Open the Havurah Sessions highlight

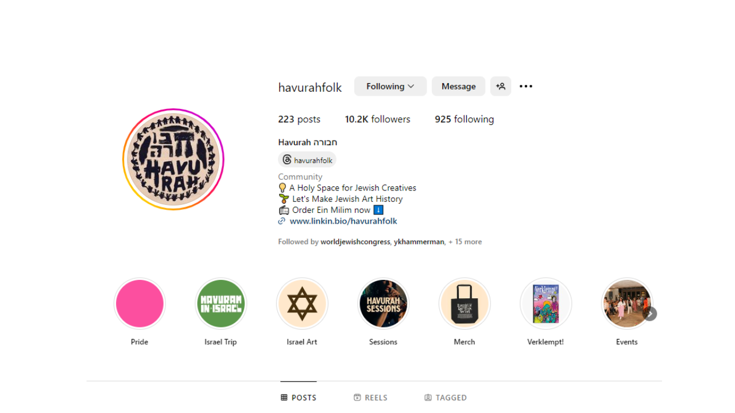pyautogui.click(x=383, y=304)
